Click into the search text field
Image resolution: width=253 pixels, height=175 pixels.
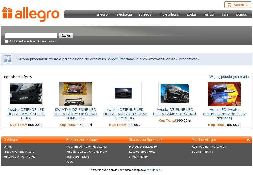point(31,36)
